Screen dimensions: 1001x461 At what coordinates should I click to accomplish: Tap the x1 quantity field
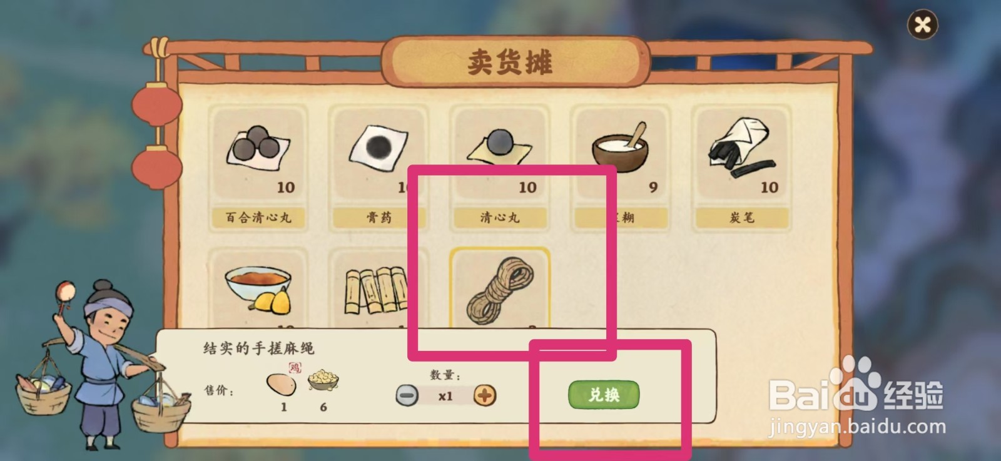pos(445,396)
